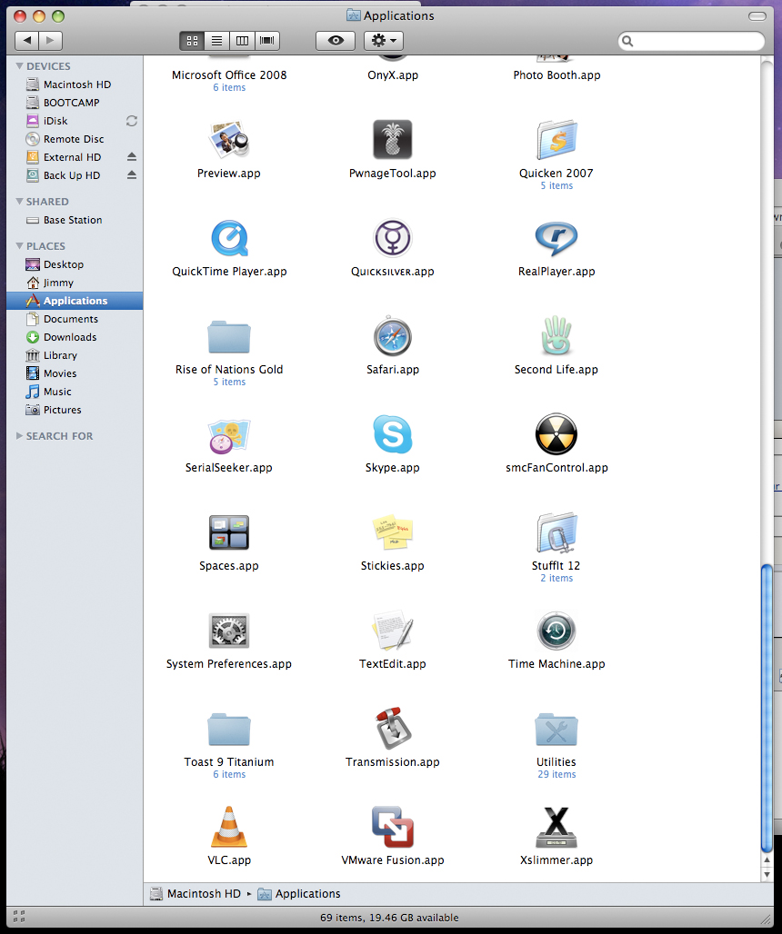Open Rise of Nations Gold folder
The height and width of the screenshot is (934, 782).
[229, 336]
